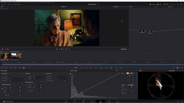Screen dimensions: 184x103
Task: Open the Color Wheels palette
Action: [x=11, y=68]
